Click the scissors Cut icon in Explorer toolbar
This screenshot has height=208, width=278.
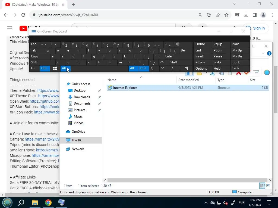212,73
